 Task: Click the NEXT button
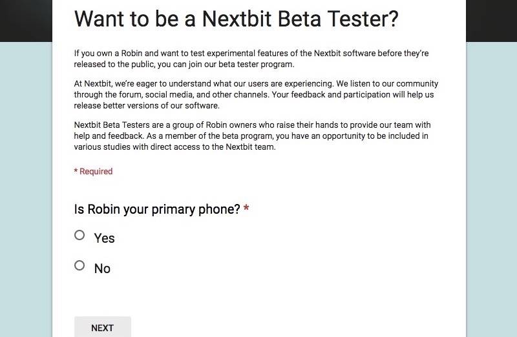[102, 327]
